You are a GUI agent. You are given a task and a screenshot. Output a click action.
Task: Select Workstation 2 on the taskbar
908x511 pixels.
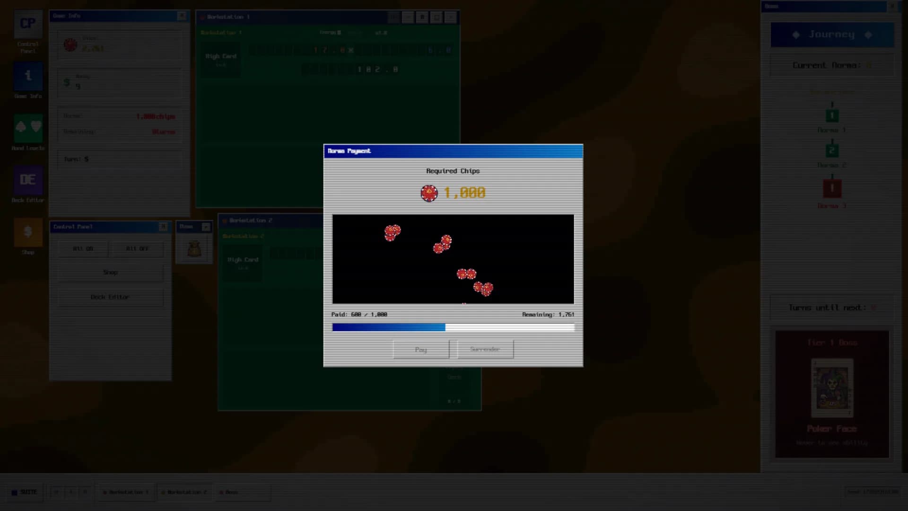tap(184, 493)
